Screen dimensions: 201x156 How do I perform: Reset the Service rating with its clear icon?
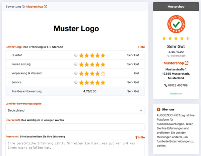[x=76, y=82]
